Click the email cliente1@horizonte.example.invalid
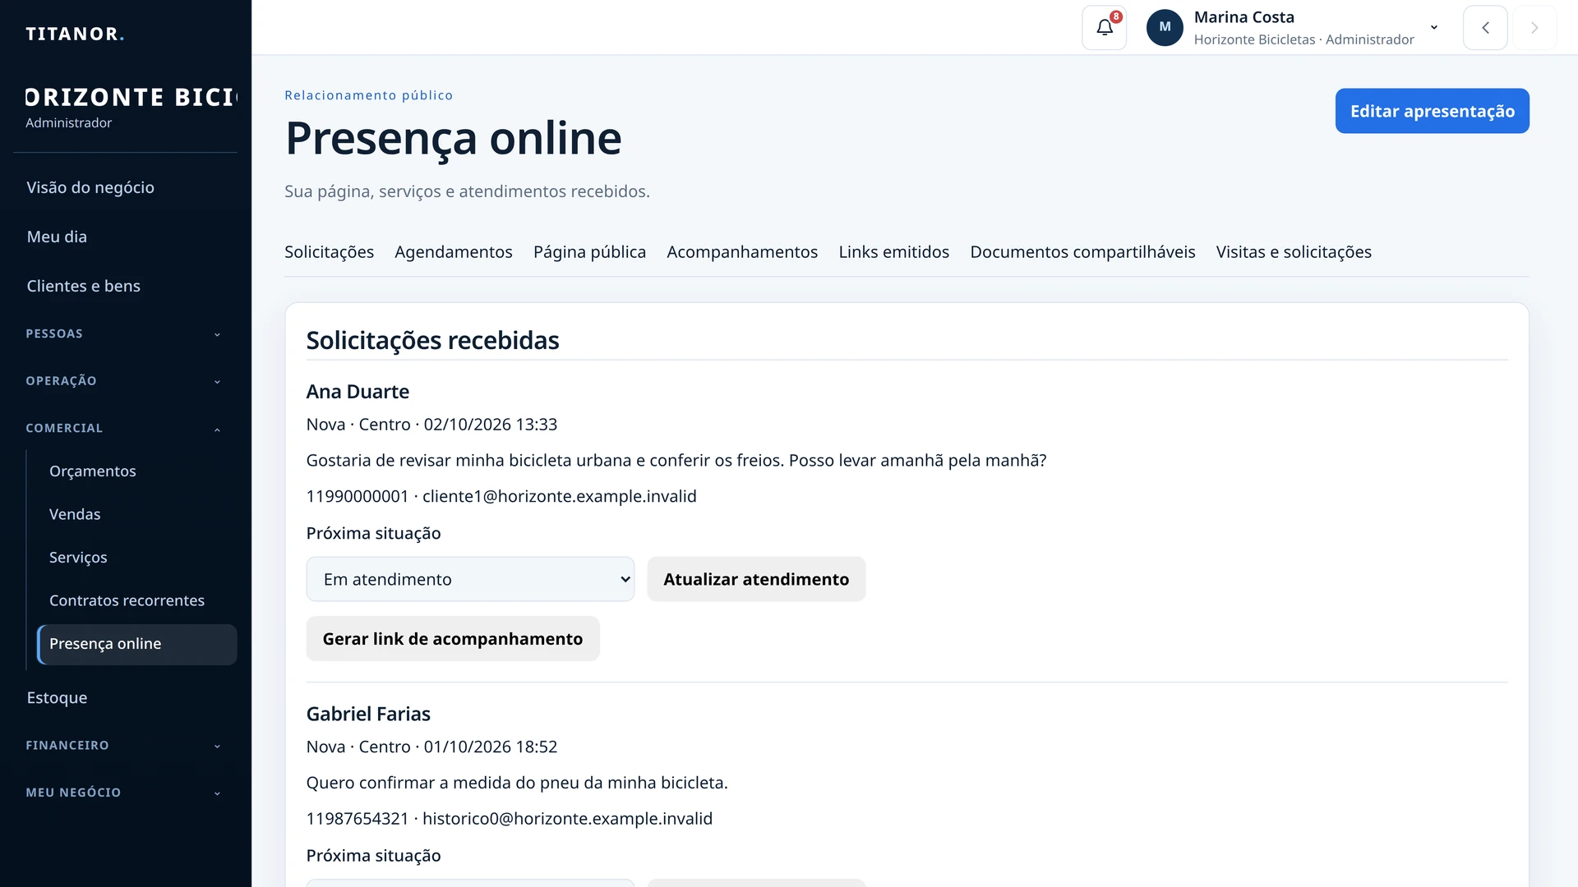This screenshot has height=887, width=1578. [559, 496]
